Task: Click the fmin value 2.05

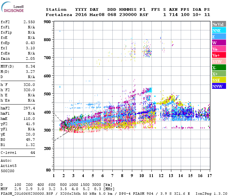Action: click(30, 58)
